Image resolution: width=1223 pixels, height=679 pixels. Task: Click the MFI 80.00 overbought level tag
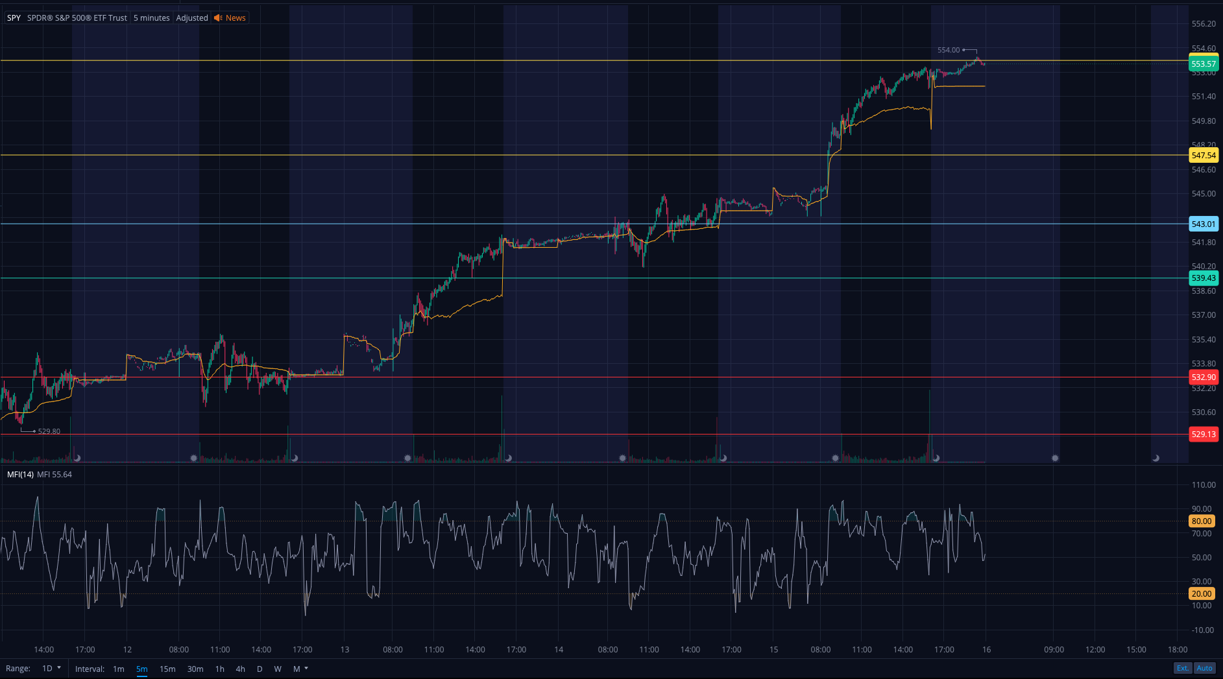tap(1201, 521)
